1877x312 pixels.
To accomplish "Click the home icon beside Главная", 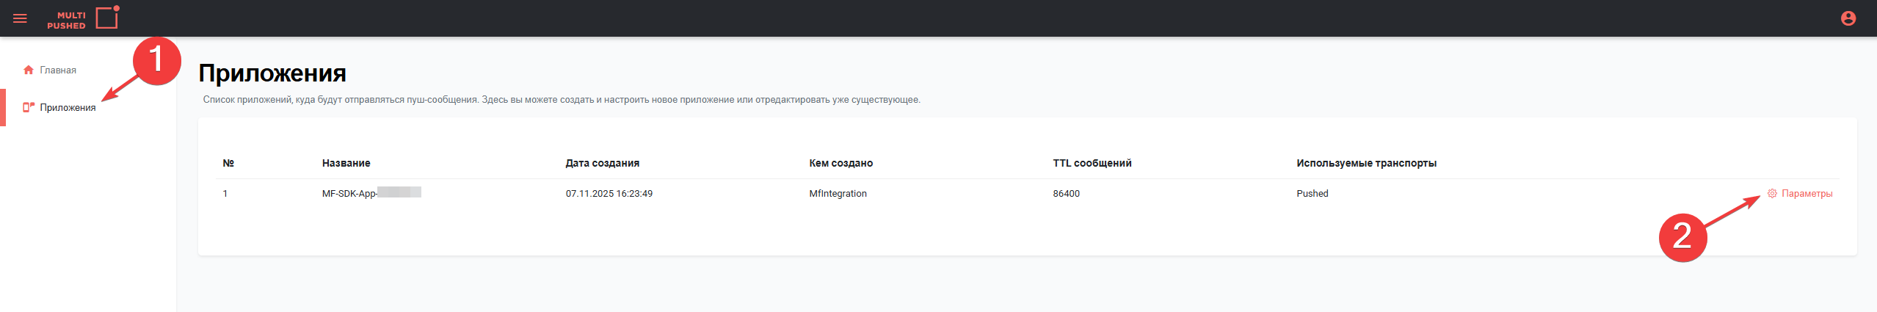I will 29,70.
